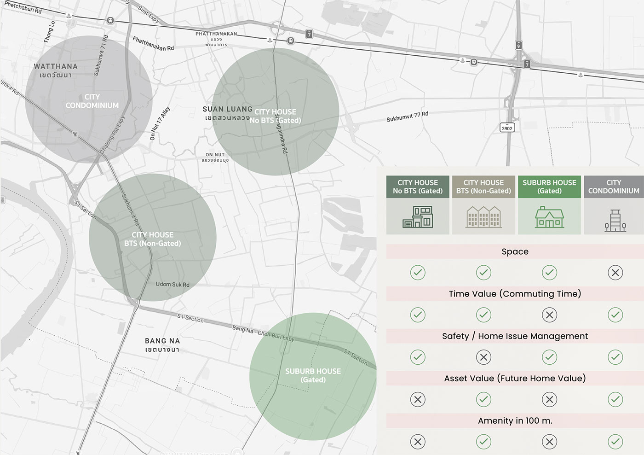Select the Suburb House (Gated) map circle
Viewport: 644px width, 455px height.
313,377
